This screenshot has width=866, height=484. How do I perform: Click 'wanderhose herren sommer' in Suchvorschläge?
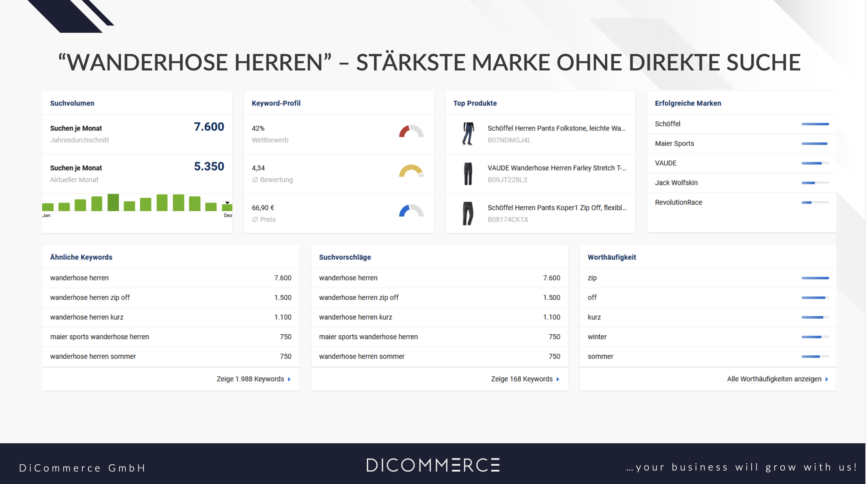click(362, 356)
